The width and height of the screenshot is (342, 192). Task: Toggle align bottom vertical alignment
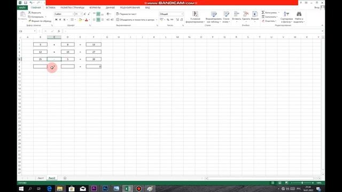click(102, 14)
